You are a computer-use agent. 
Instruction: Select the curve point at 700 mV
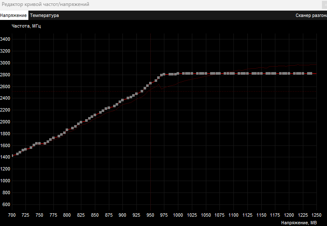[12, 156]
